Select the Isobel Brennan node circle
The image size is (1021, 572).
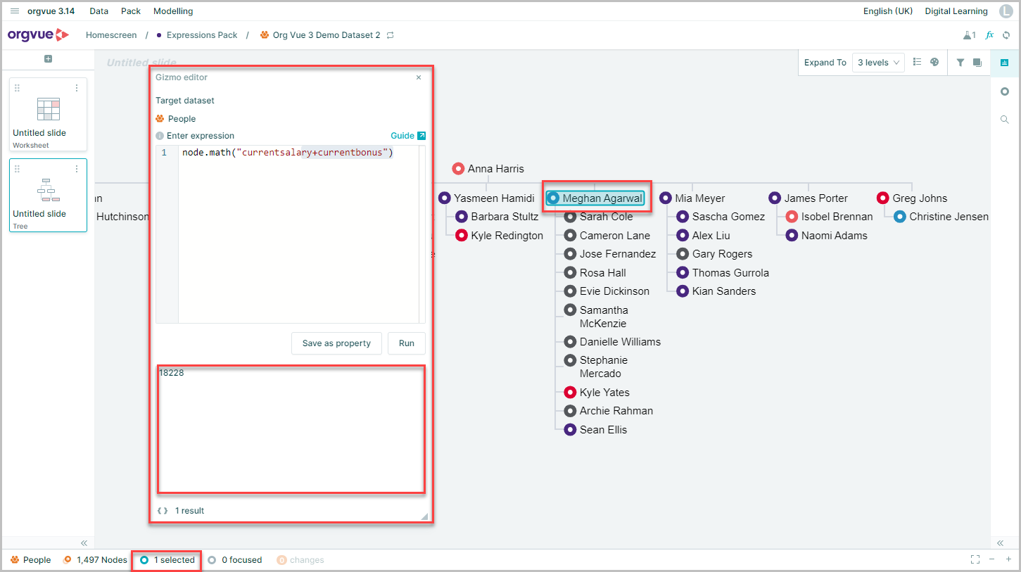[792, 217]
